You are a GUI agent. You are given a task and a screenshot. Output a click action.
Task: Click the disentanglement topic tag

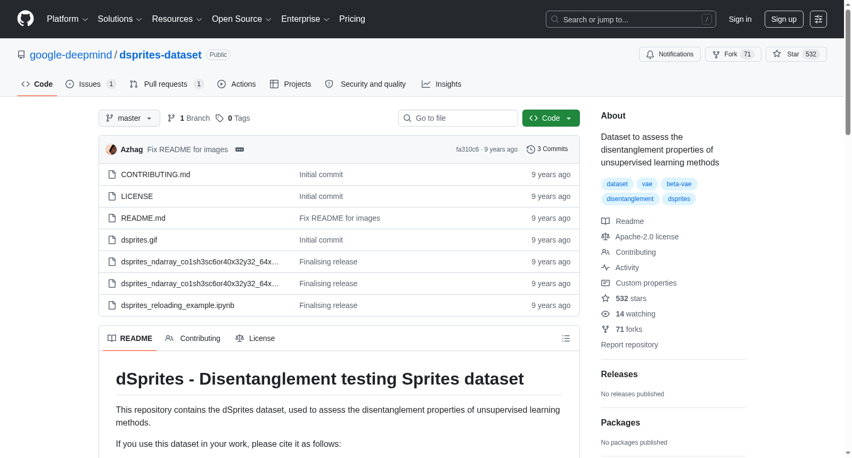630,199
